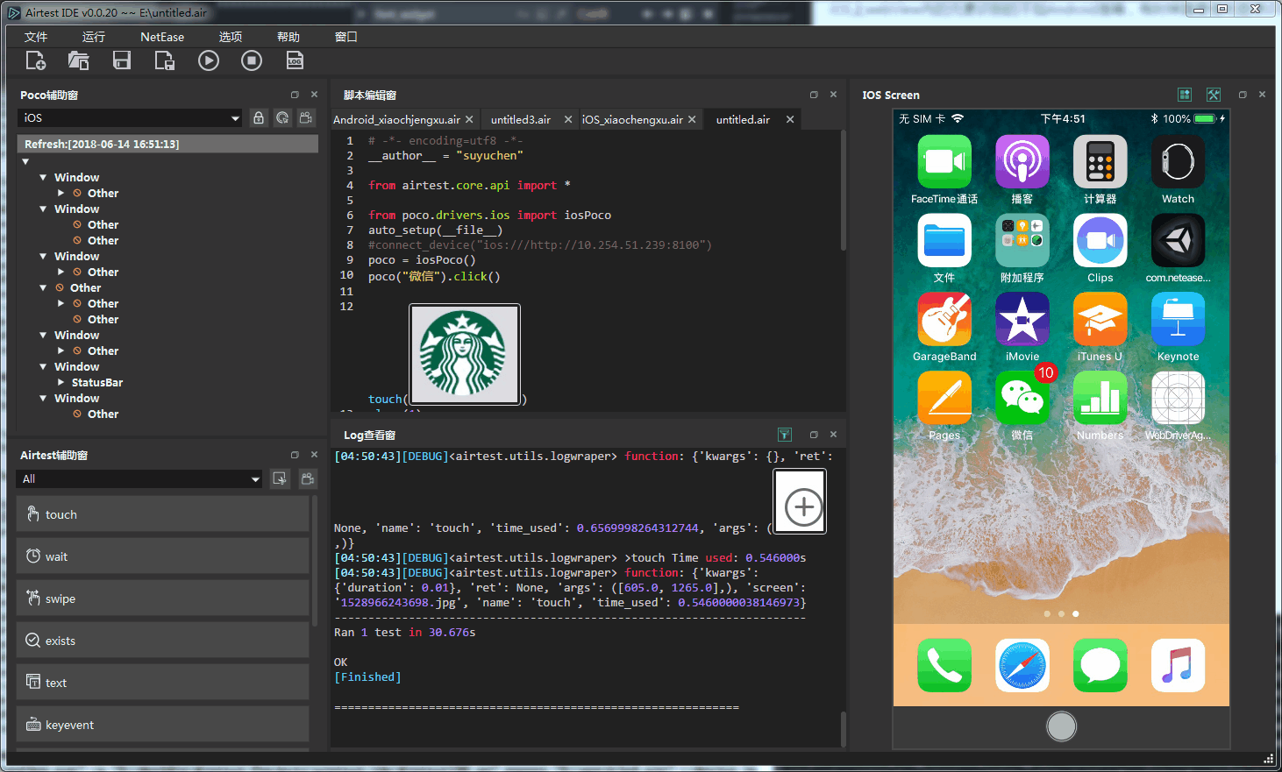The height and width of the screenshot is (772, 1282).
Task: Click the iPhone home button below the screen
Action: [1062, 726]
